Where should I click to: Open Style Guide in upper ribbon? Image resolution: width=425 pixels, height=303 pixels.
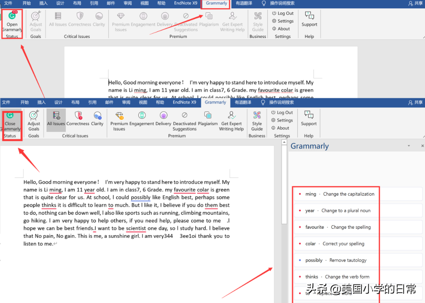point(258,22)
